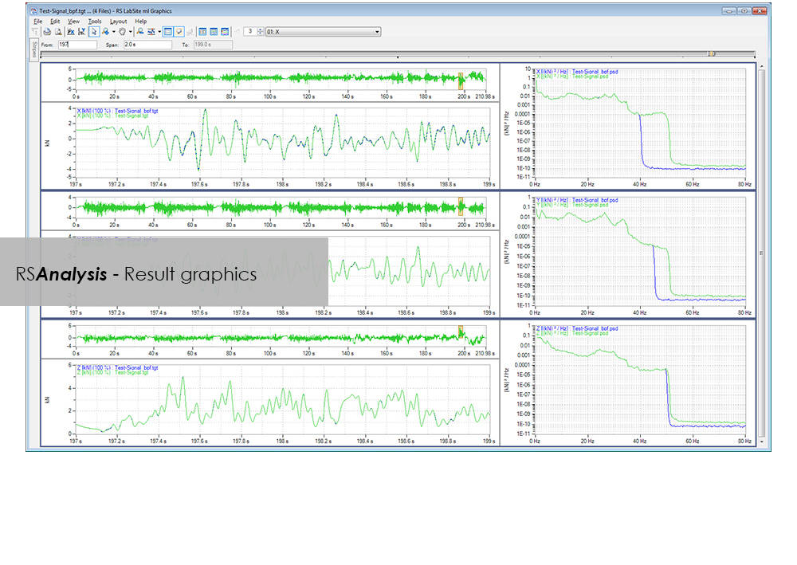Open the Layout menu
The width and height of the screenshot is (797, 565).
[x=118, y=21]
